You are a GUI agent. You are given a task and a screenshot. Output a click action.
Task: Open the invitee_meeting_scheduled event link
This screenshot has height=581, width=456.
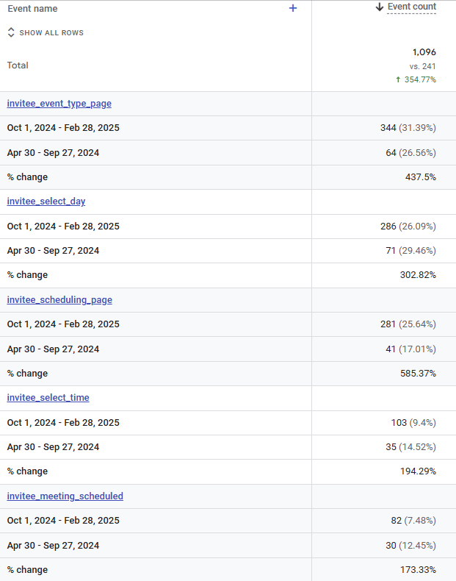(65, 496)
